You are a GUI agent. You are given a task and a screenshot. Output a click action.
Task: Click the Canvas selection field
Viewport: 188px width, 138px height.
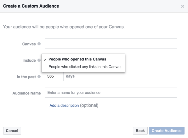pyautogui.click(x=111, y=43)
